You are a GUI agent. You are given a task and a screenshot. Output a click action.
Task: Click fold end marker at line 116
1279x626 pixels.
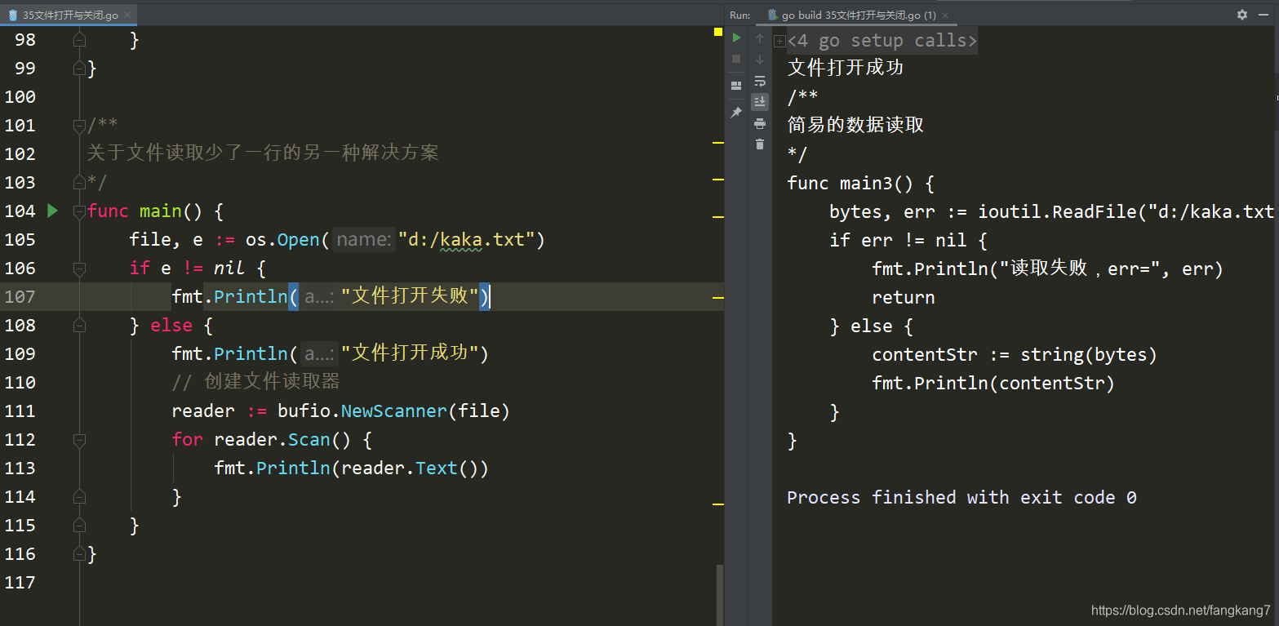coord(79,553)
